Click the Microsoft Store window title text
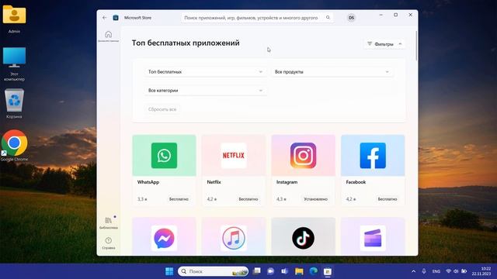The height and width of the screenshot is (279, 497). (x=137, y=18)
